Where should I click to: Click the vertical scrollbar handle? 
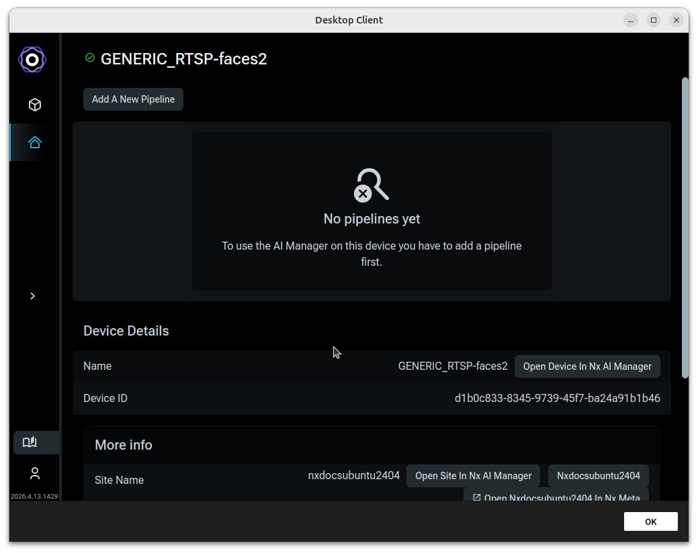(685, 228)
